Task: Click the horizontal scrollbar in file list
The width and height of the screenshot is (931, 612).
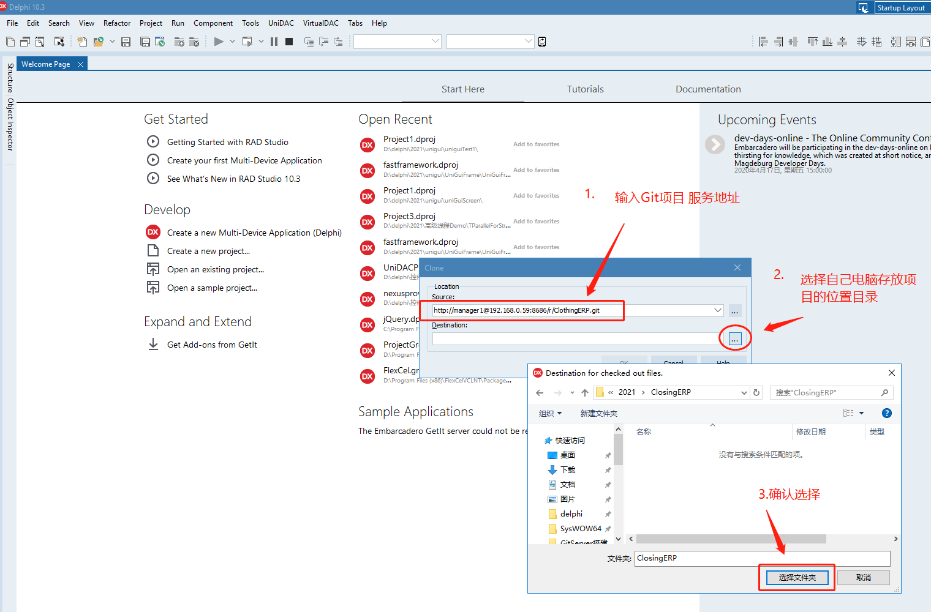Action: (731, 539)
